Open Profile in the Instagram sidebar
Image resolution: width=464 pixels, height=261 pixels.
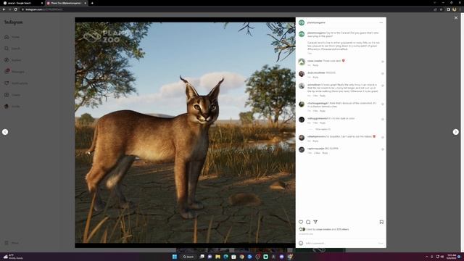pos(12,107)
